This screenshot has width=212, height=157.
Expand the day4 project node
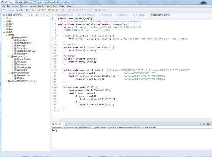point(4,29)
